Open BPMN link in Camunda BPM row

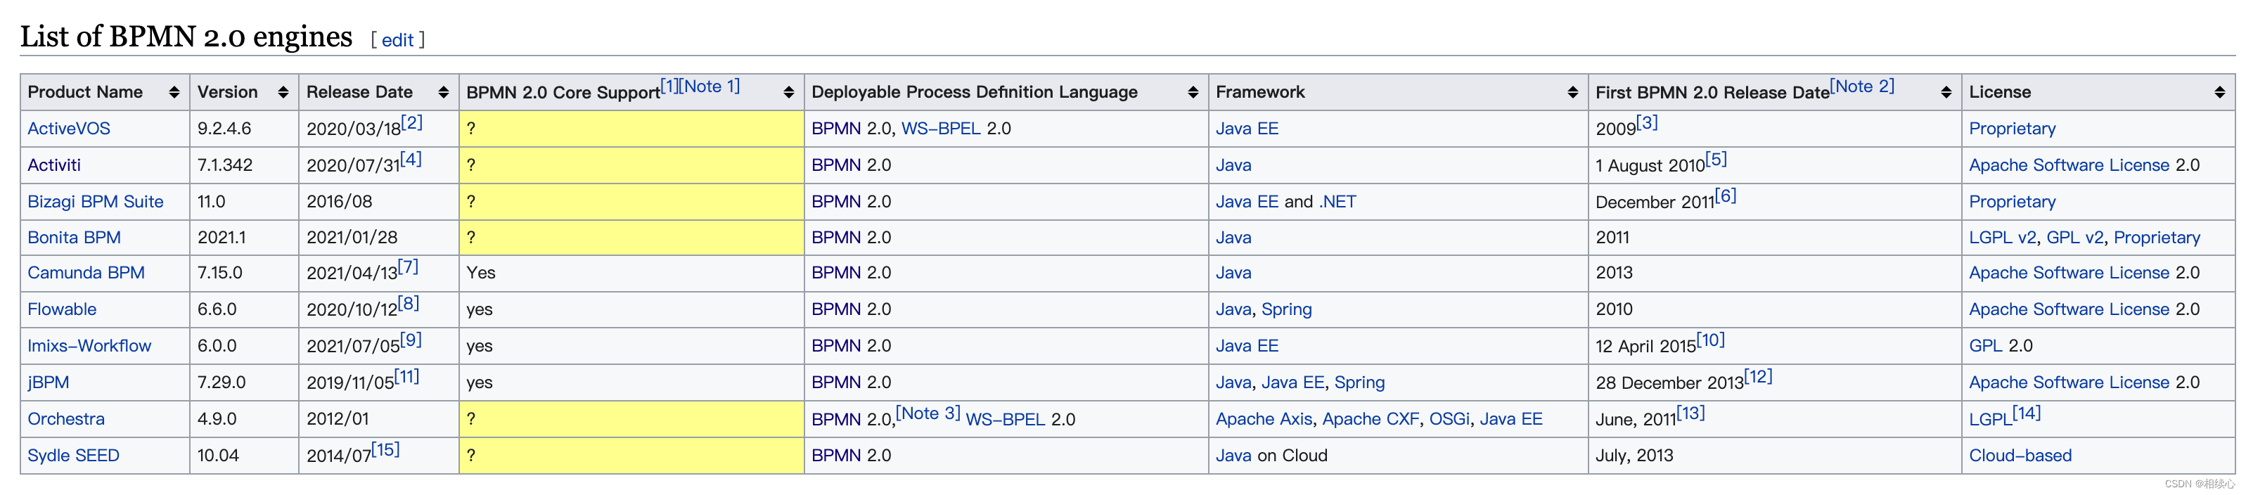[836, 273]
